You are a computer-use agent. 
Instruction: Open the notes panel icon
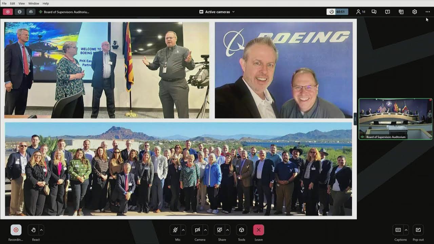401,12
